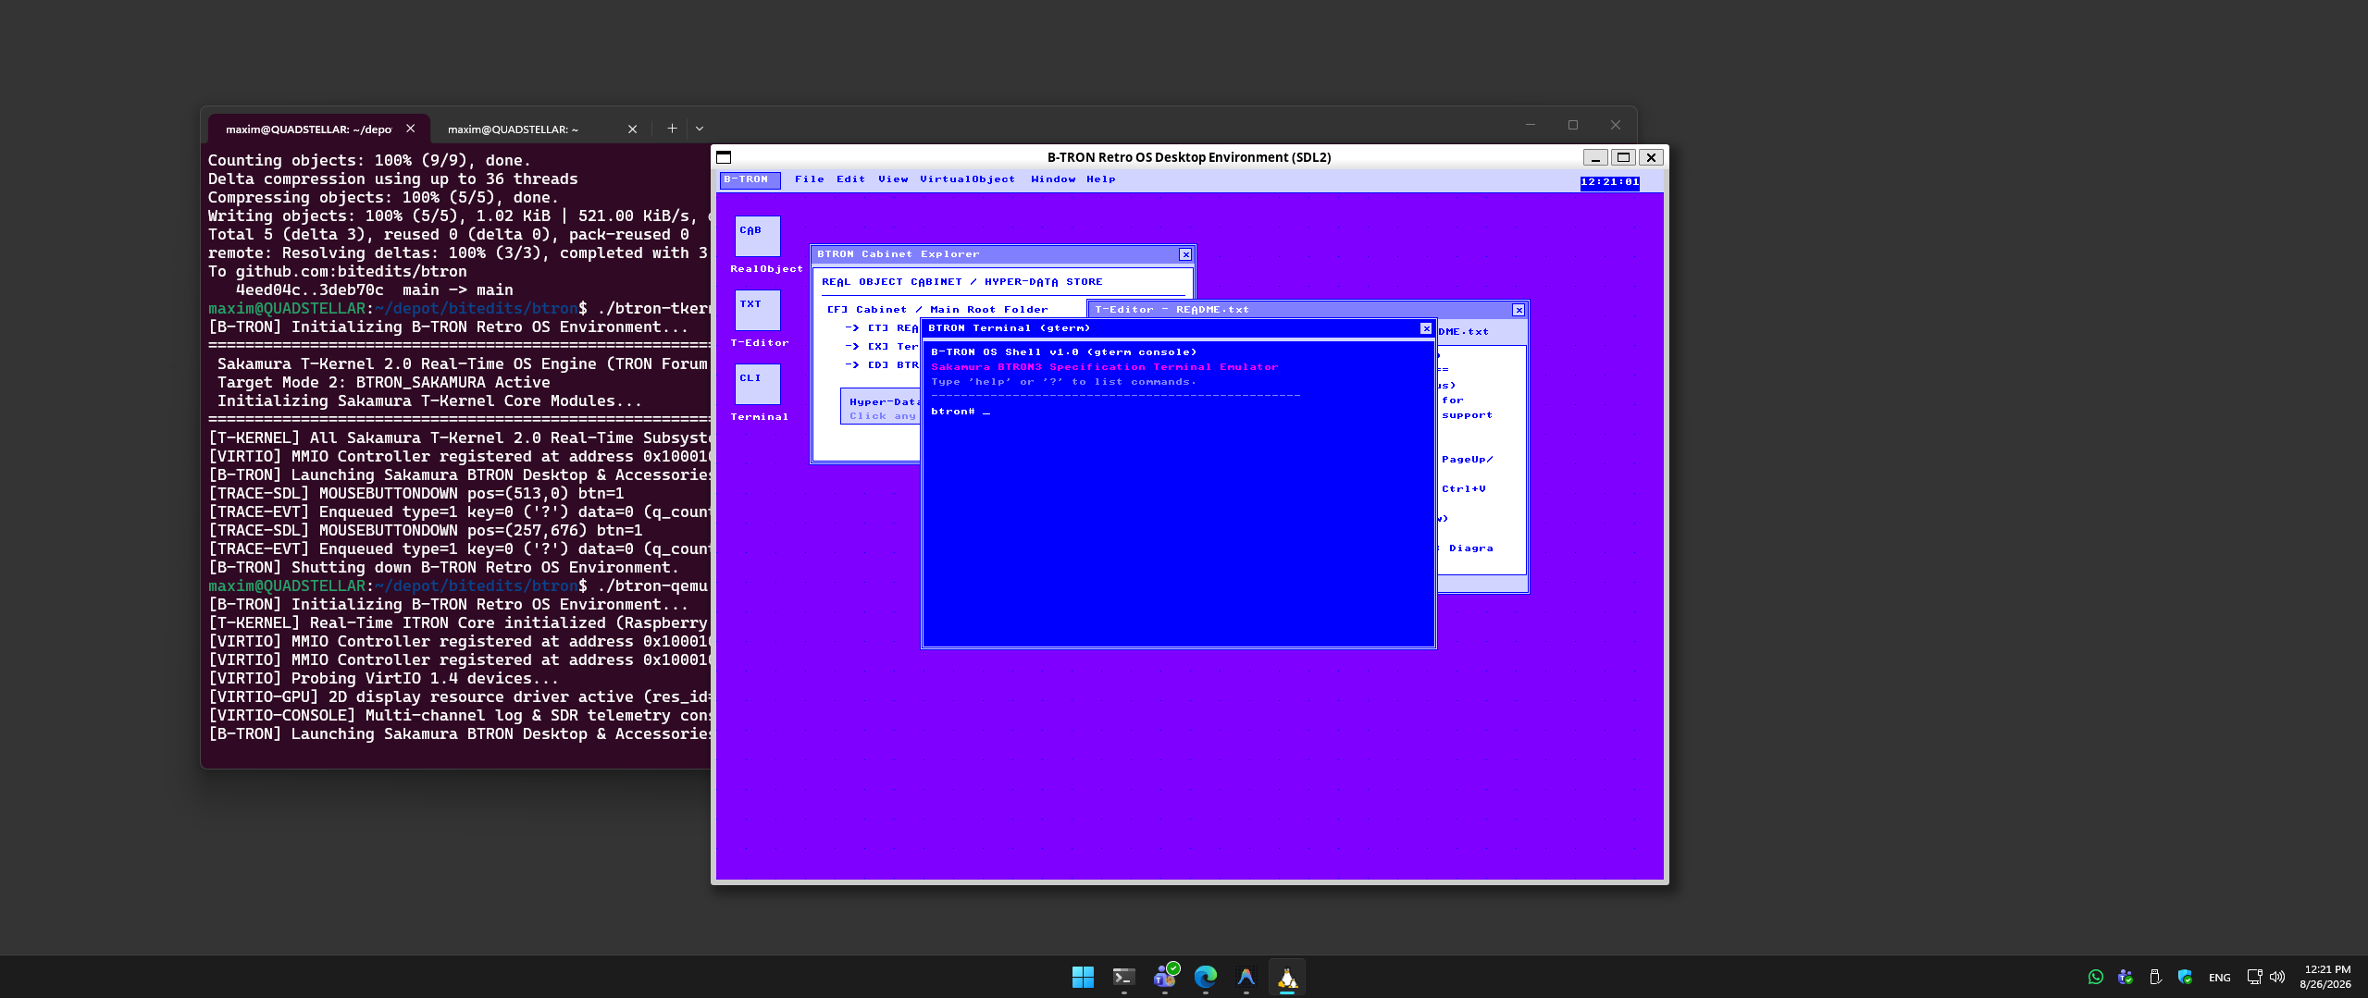
Task: Click the Hyper-Data hint box
Action: pyautogui.click(x=880, y=408)
